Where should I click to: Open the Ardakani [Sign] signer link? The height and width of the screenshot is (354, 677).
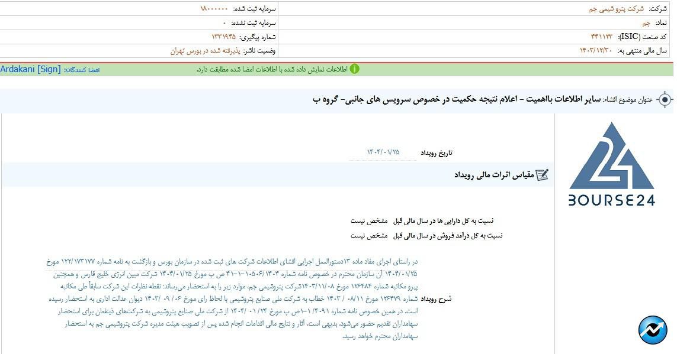(30, 69)
